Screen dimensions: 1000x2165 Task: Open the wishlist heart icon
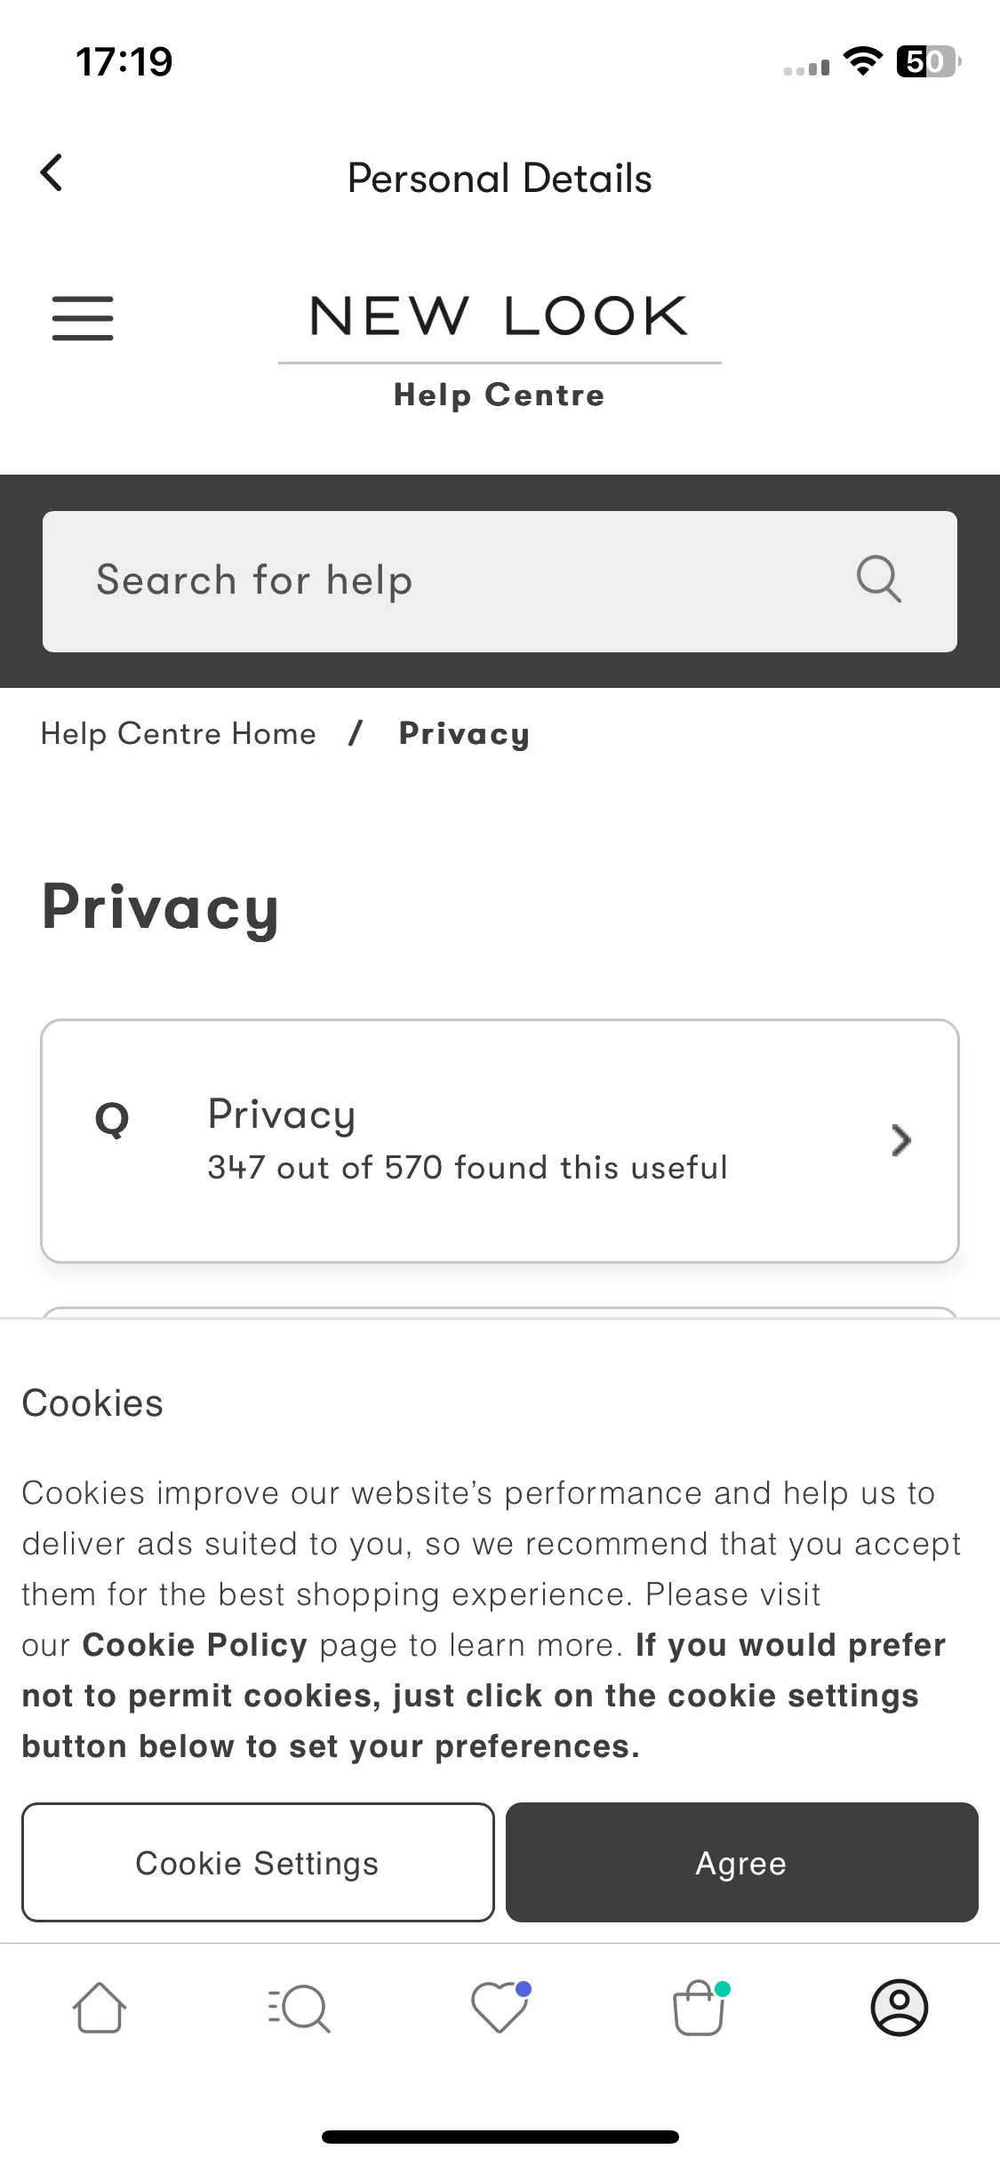(500, 2007)
